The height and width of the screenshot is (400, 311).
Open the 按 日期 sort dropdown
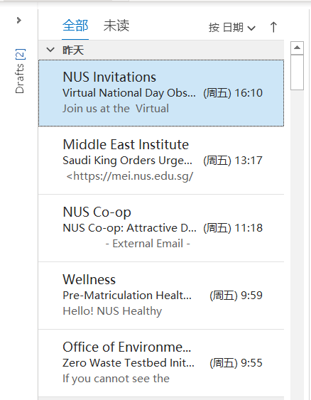tap(231, 28)
